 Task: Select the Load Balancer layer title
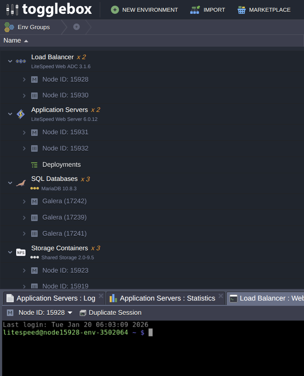(53, 57)
